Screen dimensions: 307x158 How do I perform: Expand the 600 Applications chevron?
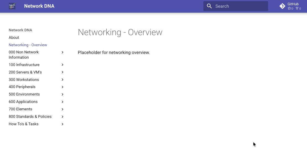tap(62, 102)
